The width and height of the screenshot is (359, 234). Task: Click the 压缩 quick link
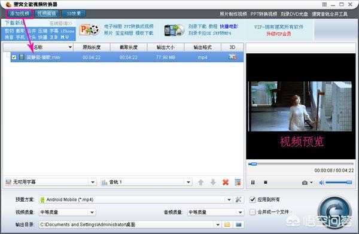[42, 31]
